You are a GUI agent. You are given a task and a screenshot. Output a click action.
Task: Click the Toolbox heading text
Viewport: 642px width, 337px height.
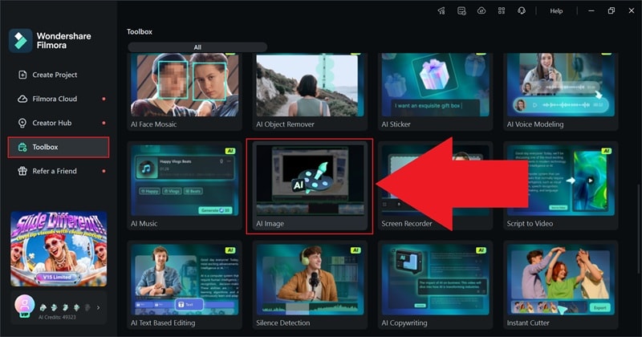[x=139, y=31]
